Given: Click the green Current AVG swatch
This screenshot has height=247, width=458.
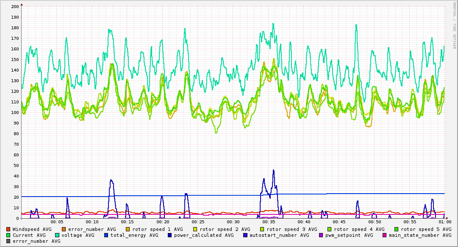Looking at the screenshot, I should tap(8, 235).
